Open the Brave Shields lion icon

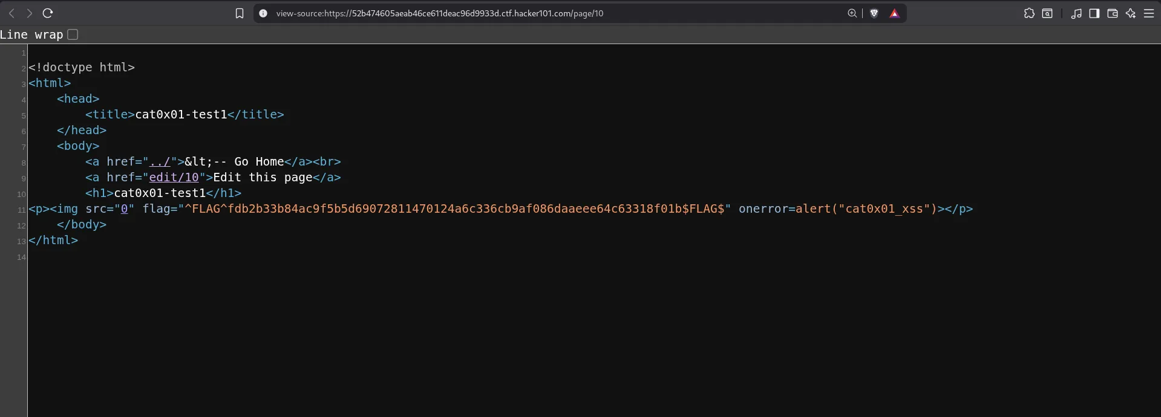pos(874,13)
